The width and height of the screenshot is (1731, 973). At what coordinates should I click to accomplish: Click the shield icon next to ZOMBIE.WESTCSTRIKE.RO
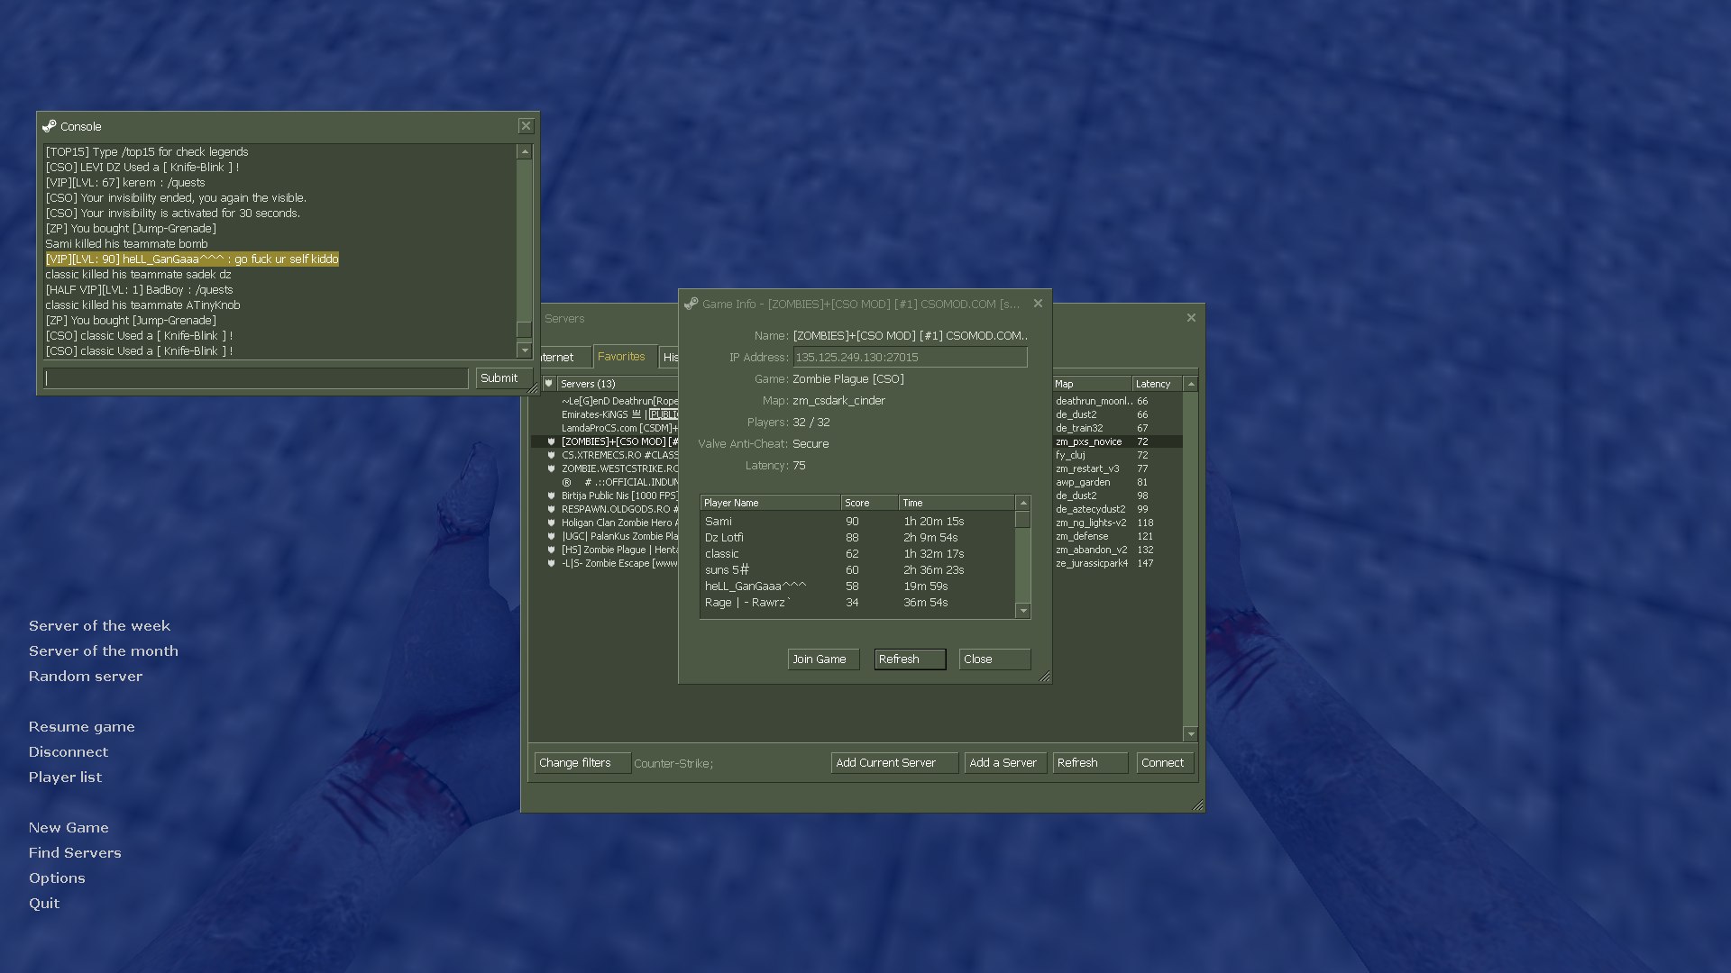551,469
